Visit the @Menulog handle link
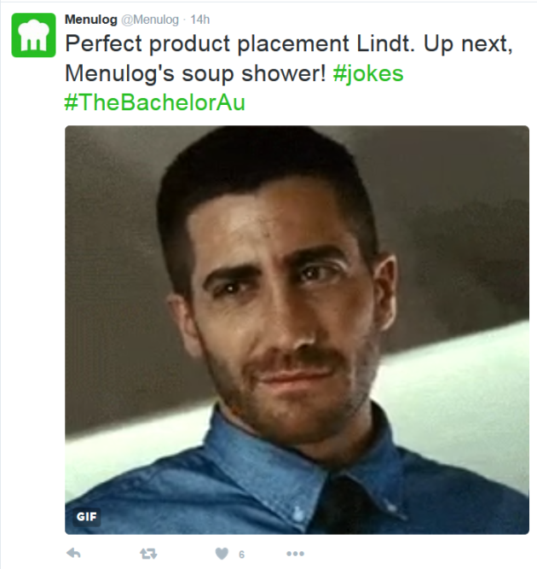 [x=150, y=20]
